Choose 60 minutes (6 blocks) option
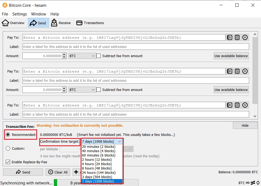This screenshot has height=186, width=261. click(102, 155)
